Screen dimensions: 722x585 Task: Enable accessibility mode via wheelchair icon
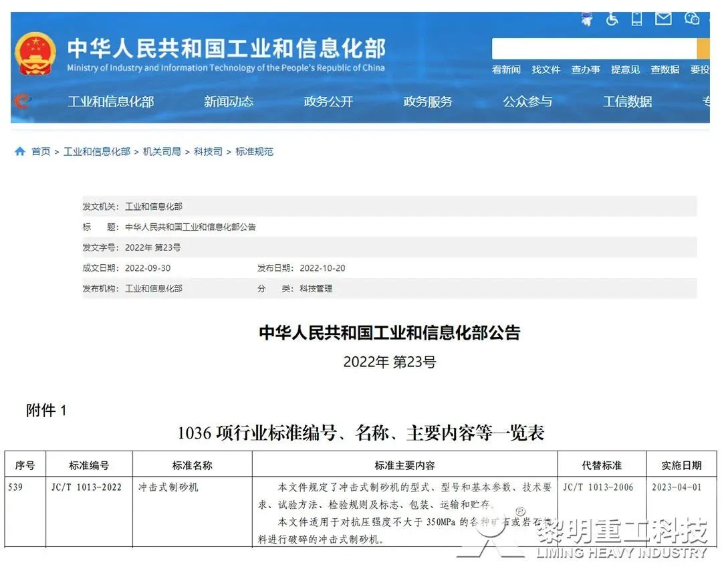click(x=612, y=19)
